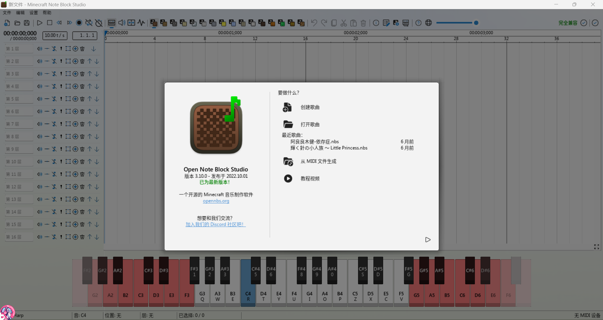This screenshot has height=320, width=603.
Task: Open the 文件 menu
Action: [7, 13]
